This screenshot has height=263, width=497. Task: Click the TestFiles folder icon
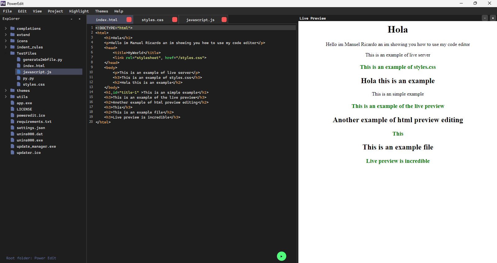pyautogui.click(x=12, y=53)
